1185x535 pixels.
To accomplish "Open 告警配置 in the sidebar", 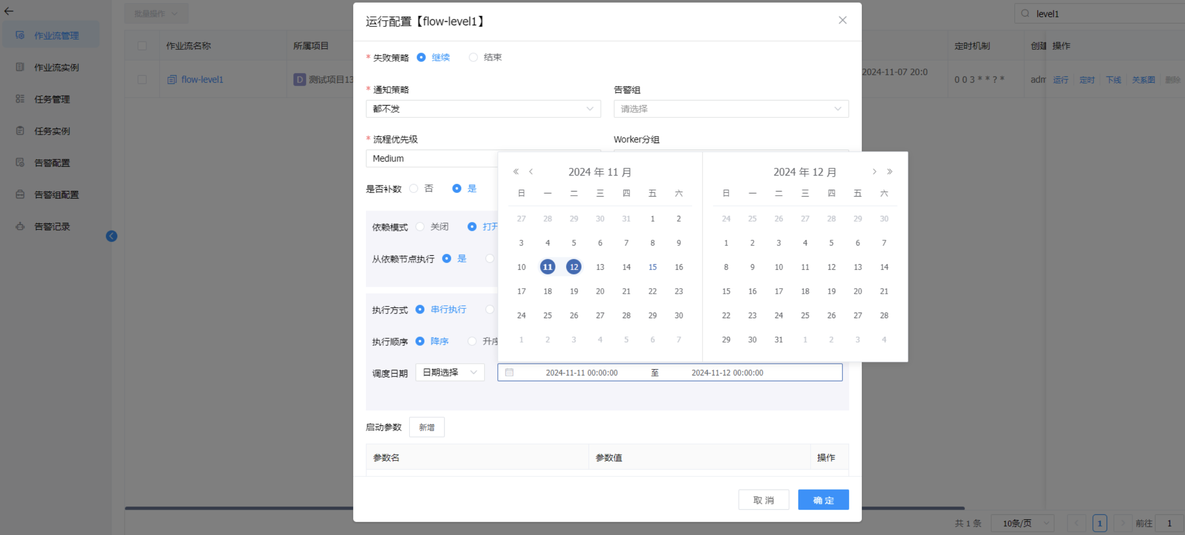I will [x=52, y=163].
